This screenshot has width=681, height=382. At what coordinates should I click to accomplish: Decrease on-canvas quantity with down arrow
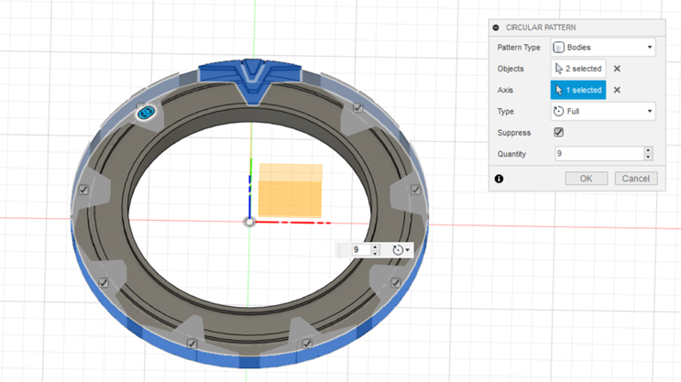375,253
